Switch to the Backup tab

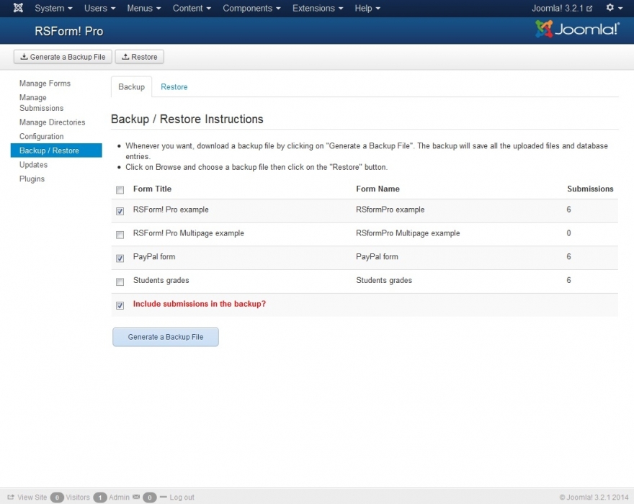click(x=131, y=86)
